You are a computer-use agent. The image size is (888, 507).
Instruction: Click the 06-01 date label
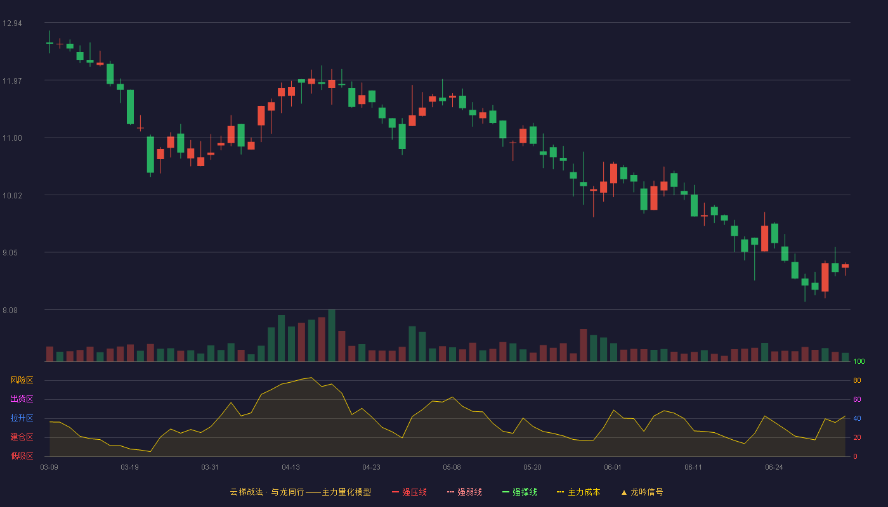613,467
